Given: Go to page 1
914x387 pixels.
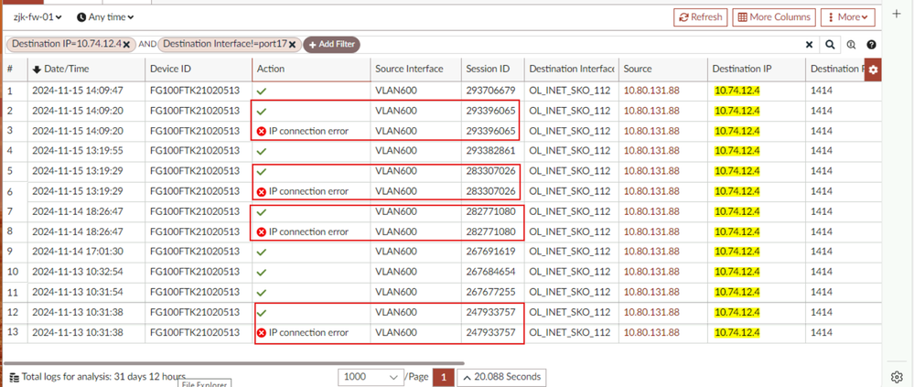Looking at the screenshot, I should (443, 377).
